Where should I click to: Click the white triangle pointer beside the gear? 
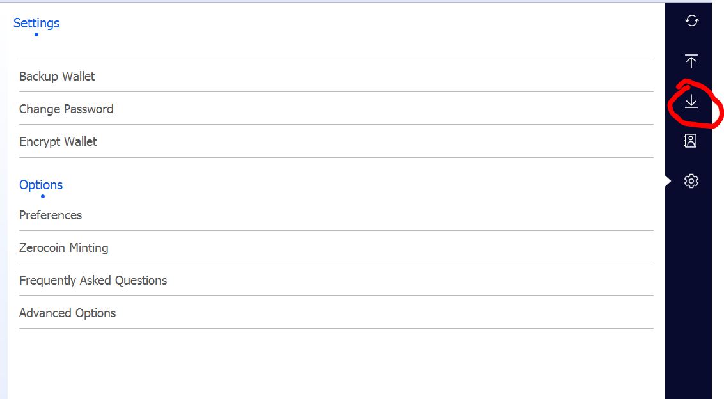[668, 181]
